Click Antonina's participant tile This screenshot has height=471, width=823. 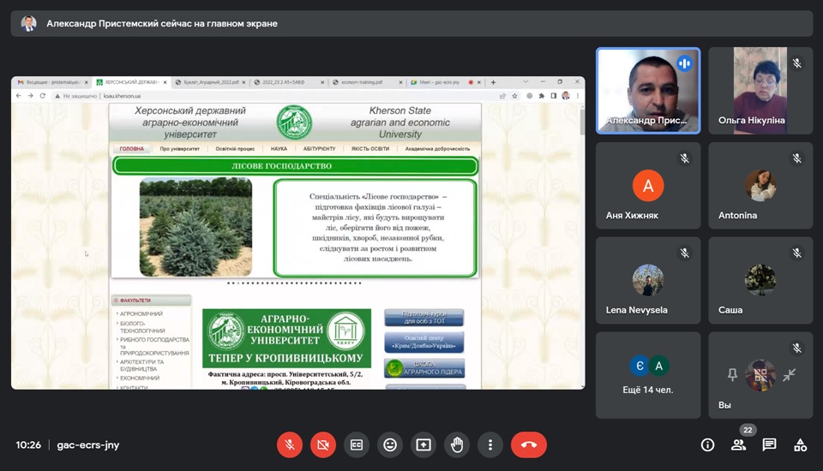pyautogui.click(x=760, y=185)
